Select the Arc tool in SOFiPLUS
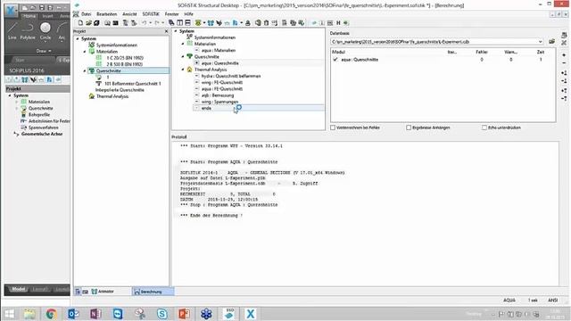This screenshot has height=321, width=571. (62, 31)
